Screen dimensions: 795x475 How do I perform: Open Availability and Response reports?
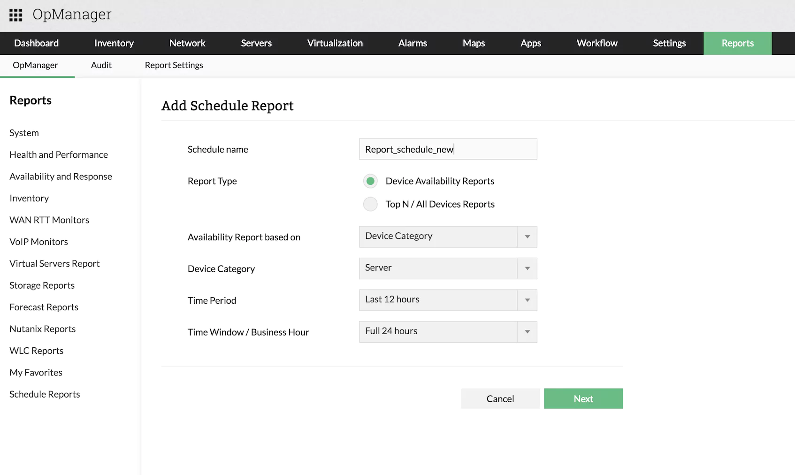(x=61, y=176)
